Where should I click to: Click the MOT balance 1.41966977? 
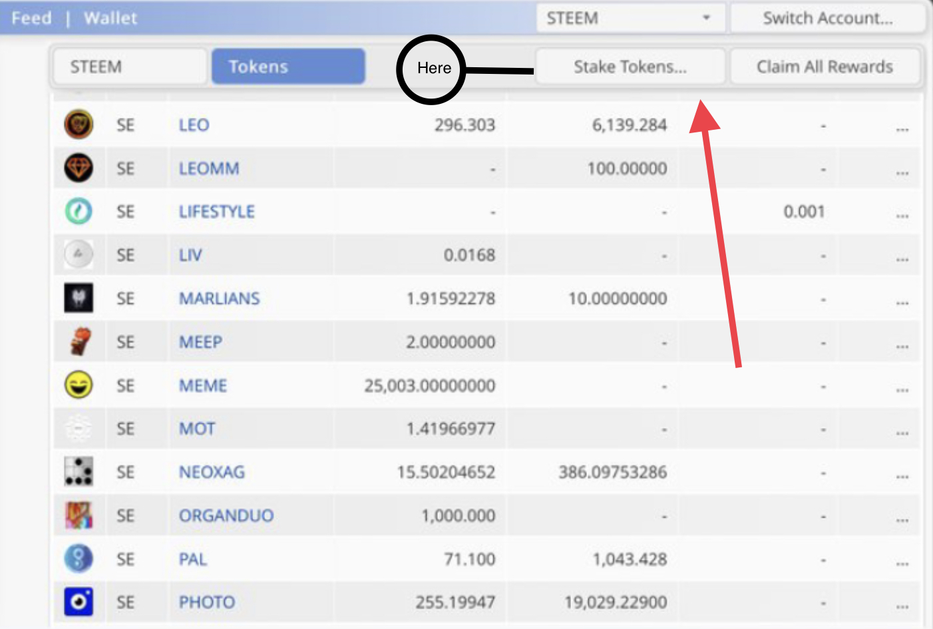pyautogui.click(x=451, y=429)
